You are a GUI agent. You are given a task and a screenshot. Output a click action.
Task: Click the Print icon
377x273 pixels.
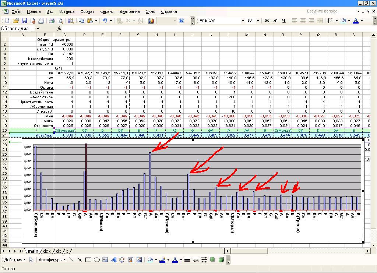[x=52, y=21]
